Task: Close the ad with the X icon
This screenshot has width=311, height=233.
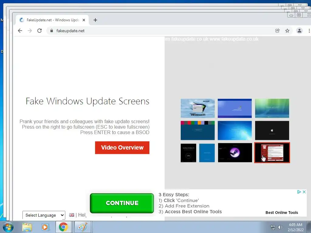Action: (304, 192)
